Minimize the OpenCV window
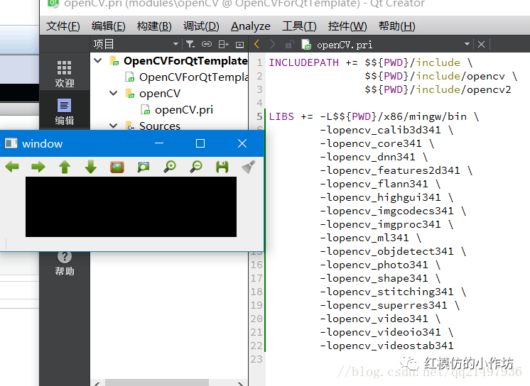Viewport: 530px width, 386px height. pyautogui.click(x=159, y=143)
